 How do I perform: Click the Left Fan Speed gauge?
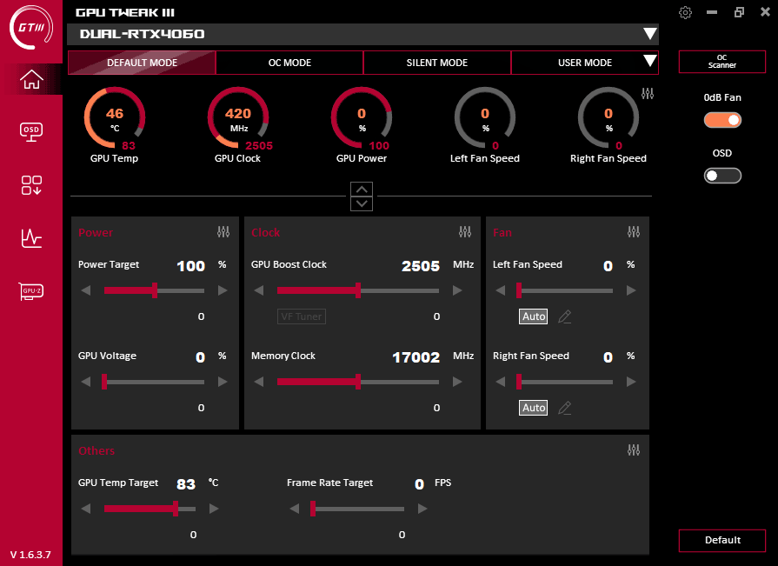point(485,117)
